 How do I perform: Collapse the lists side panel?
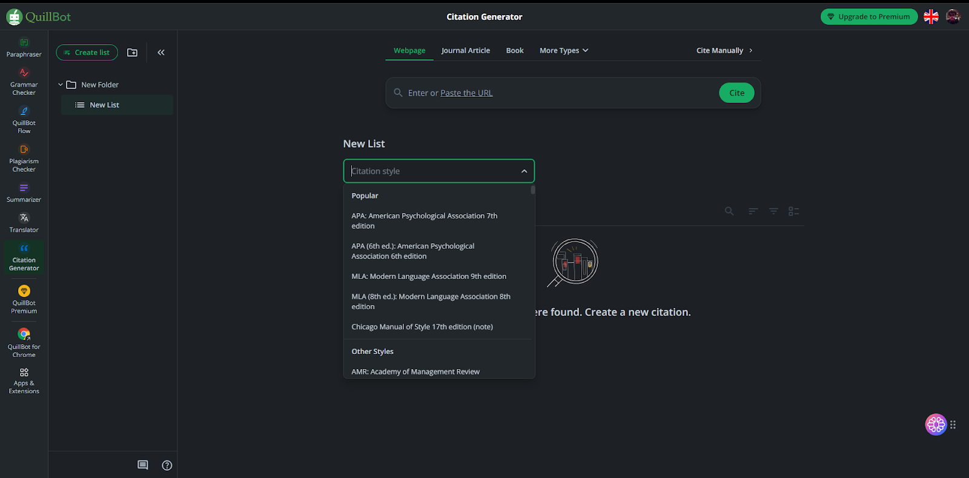click(x=161, y=53)
